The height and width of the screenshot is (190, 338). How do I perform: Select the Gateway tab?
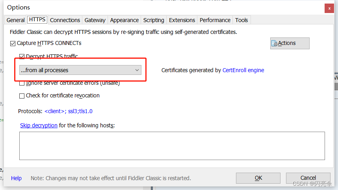click(x=95, y=20)
